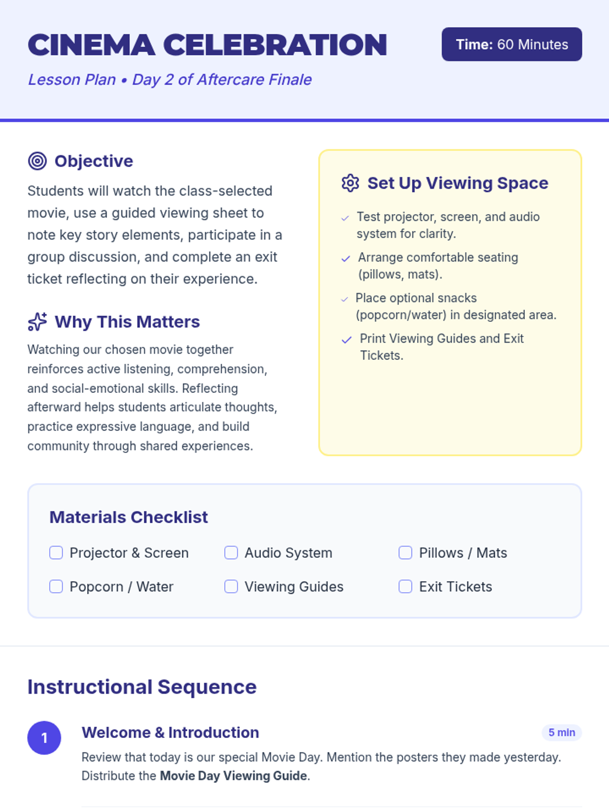Viewport: 609px width, 812px height.
Task: Tick the Audio System checkbox
Action: point(231,553)
